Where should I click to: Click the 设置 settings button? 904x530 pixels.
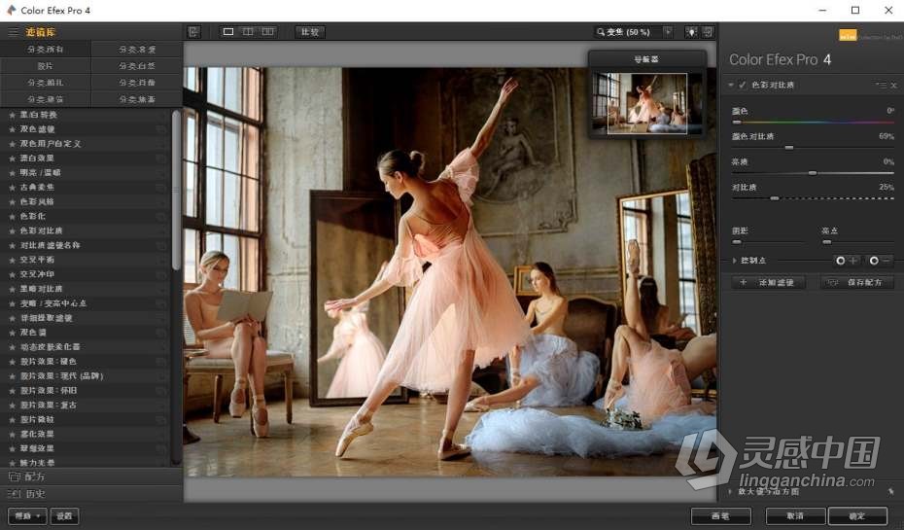click(64, 516)
